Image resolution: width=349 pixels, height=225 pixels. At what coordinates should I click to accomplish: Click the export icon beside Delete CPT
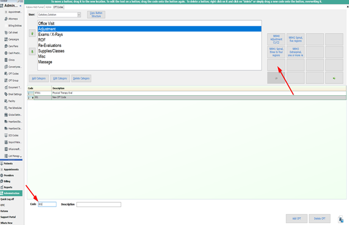tap(341, 219)
